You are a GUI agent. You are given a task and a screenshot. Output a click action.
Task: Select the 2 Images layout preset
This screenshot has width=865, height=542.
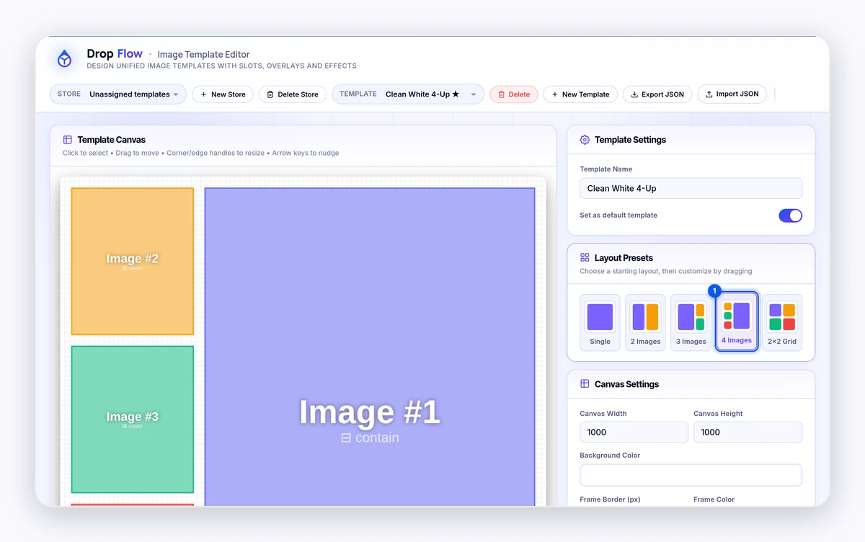(x=645, y=322)
